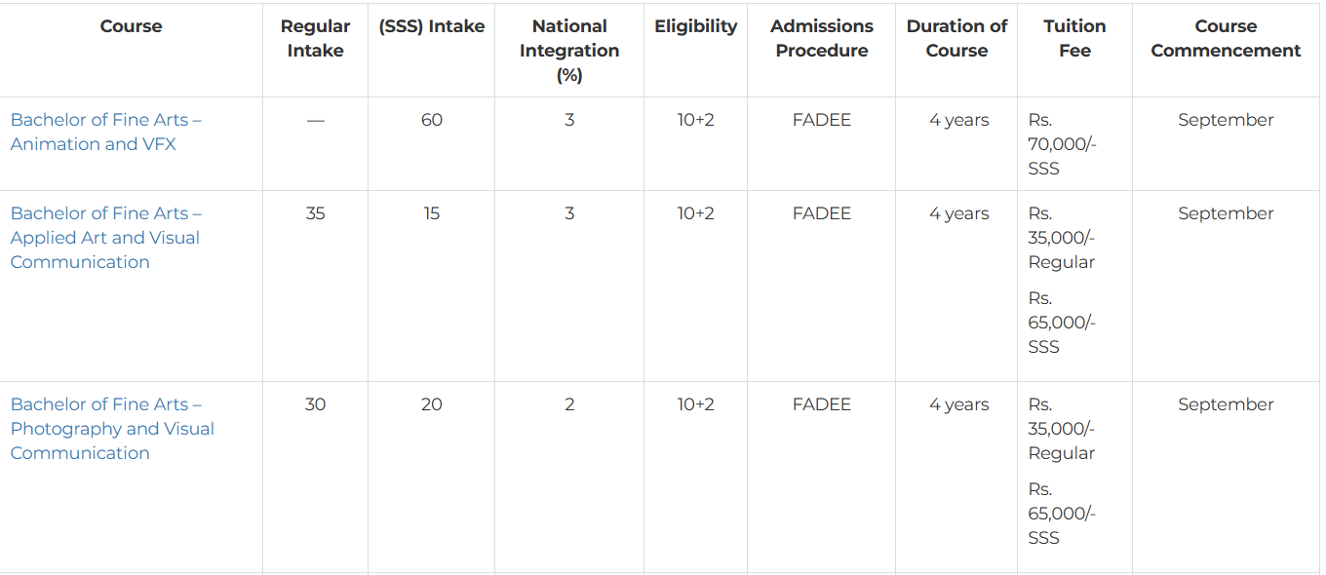1326x575 pixels.
Task: Open the Photography and Visual Communication course link
Action: [112, 429]
